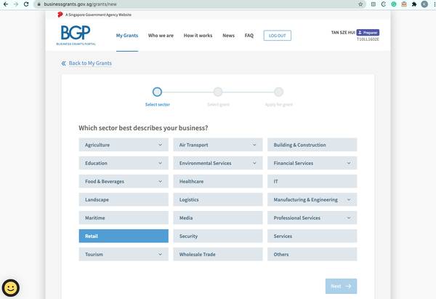Click the Next button

[x=342, y=286]
